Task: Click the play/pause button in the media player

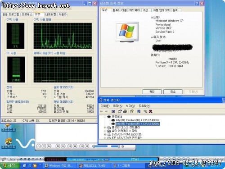Action: [70, 146]
